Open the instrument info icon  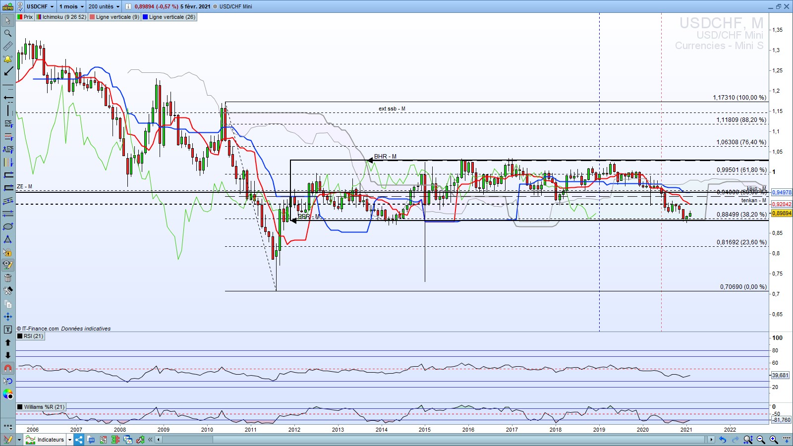coord(128,6)
